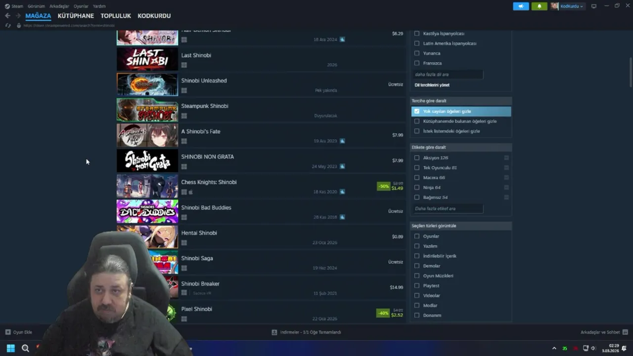Collapse the Etikete göre daralt section header

pos(461,147)
